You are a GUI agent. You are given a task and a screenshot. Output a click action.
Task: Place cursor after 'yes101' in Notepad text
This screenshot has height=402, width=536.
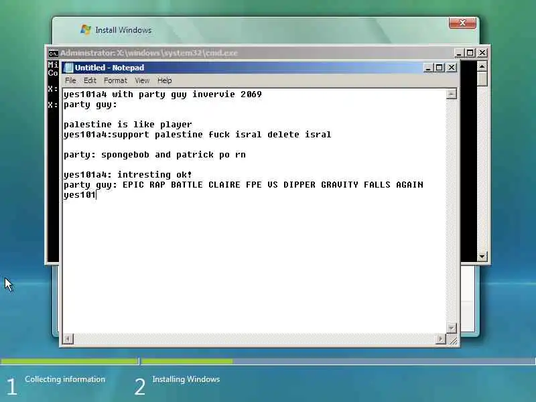[96, 195]
